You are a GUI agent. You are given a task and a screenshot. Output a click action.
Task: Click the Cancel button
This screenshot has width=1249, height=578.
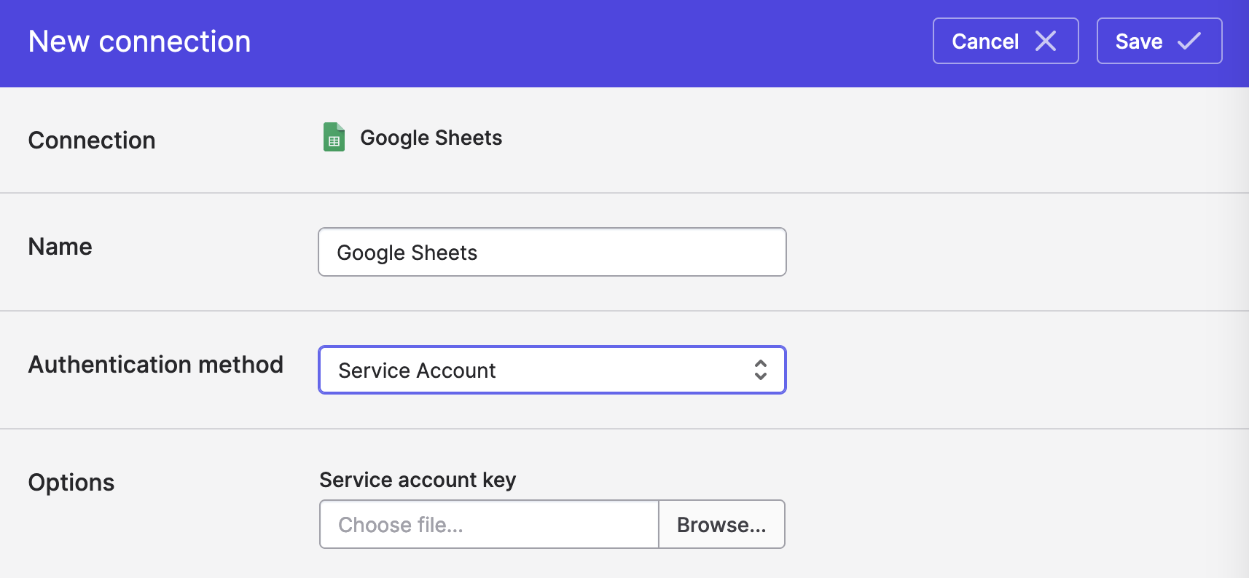coord(1006,41)
